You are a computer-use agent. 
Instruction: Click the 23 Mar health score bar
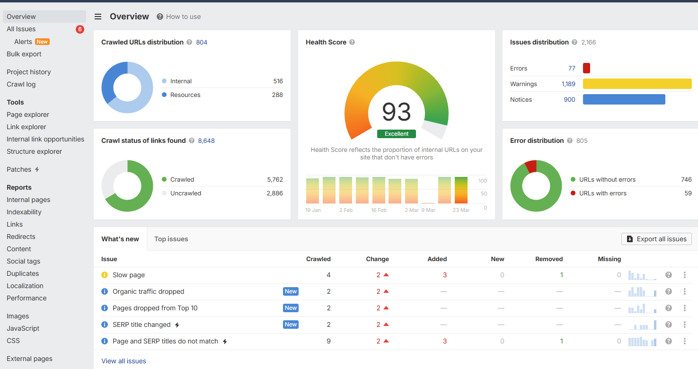[x=461, y=190]
